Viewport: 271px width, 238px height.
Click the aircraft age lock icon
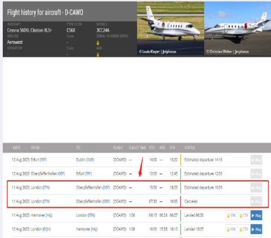point(98,55)
